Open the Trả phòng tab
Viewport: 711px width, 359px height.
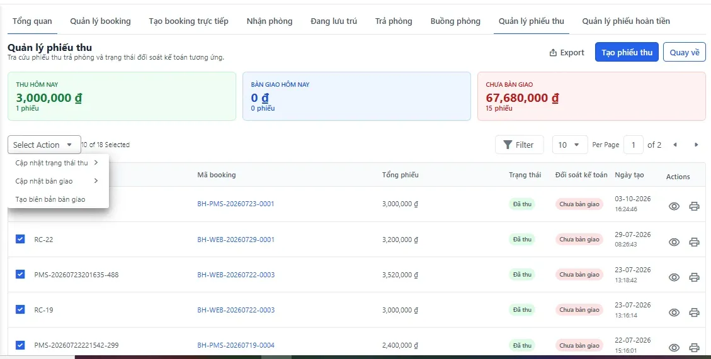[x=394, y=21]
